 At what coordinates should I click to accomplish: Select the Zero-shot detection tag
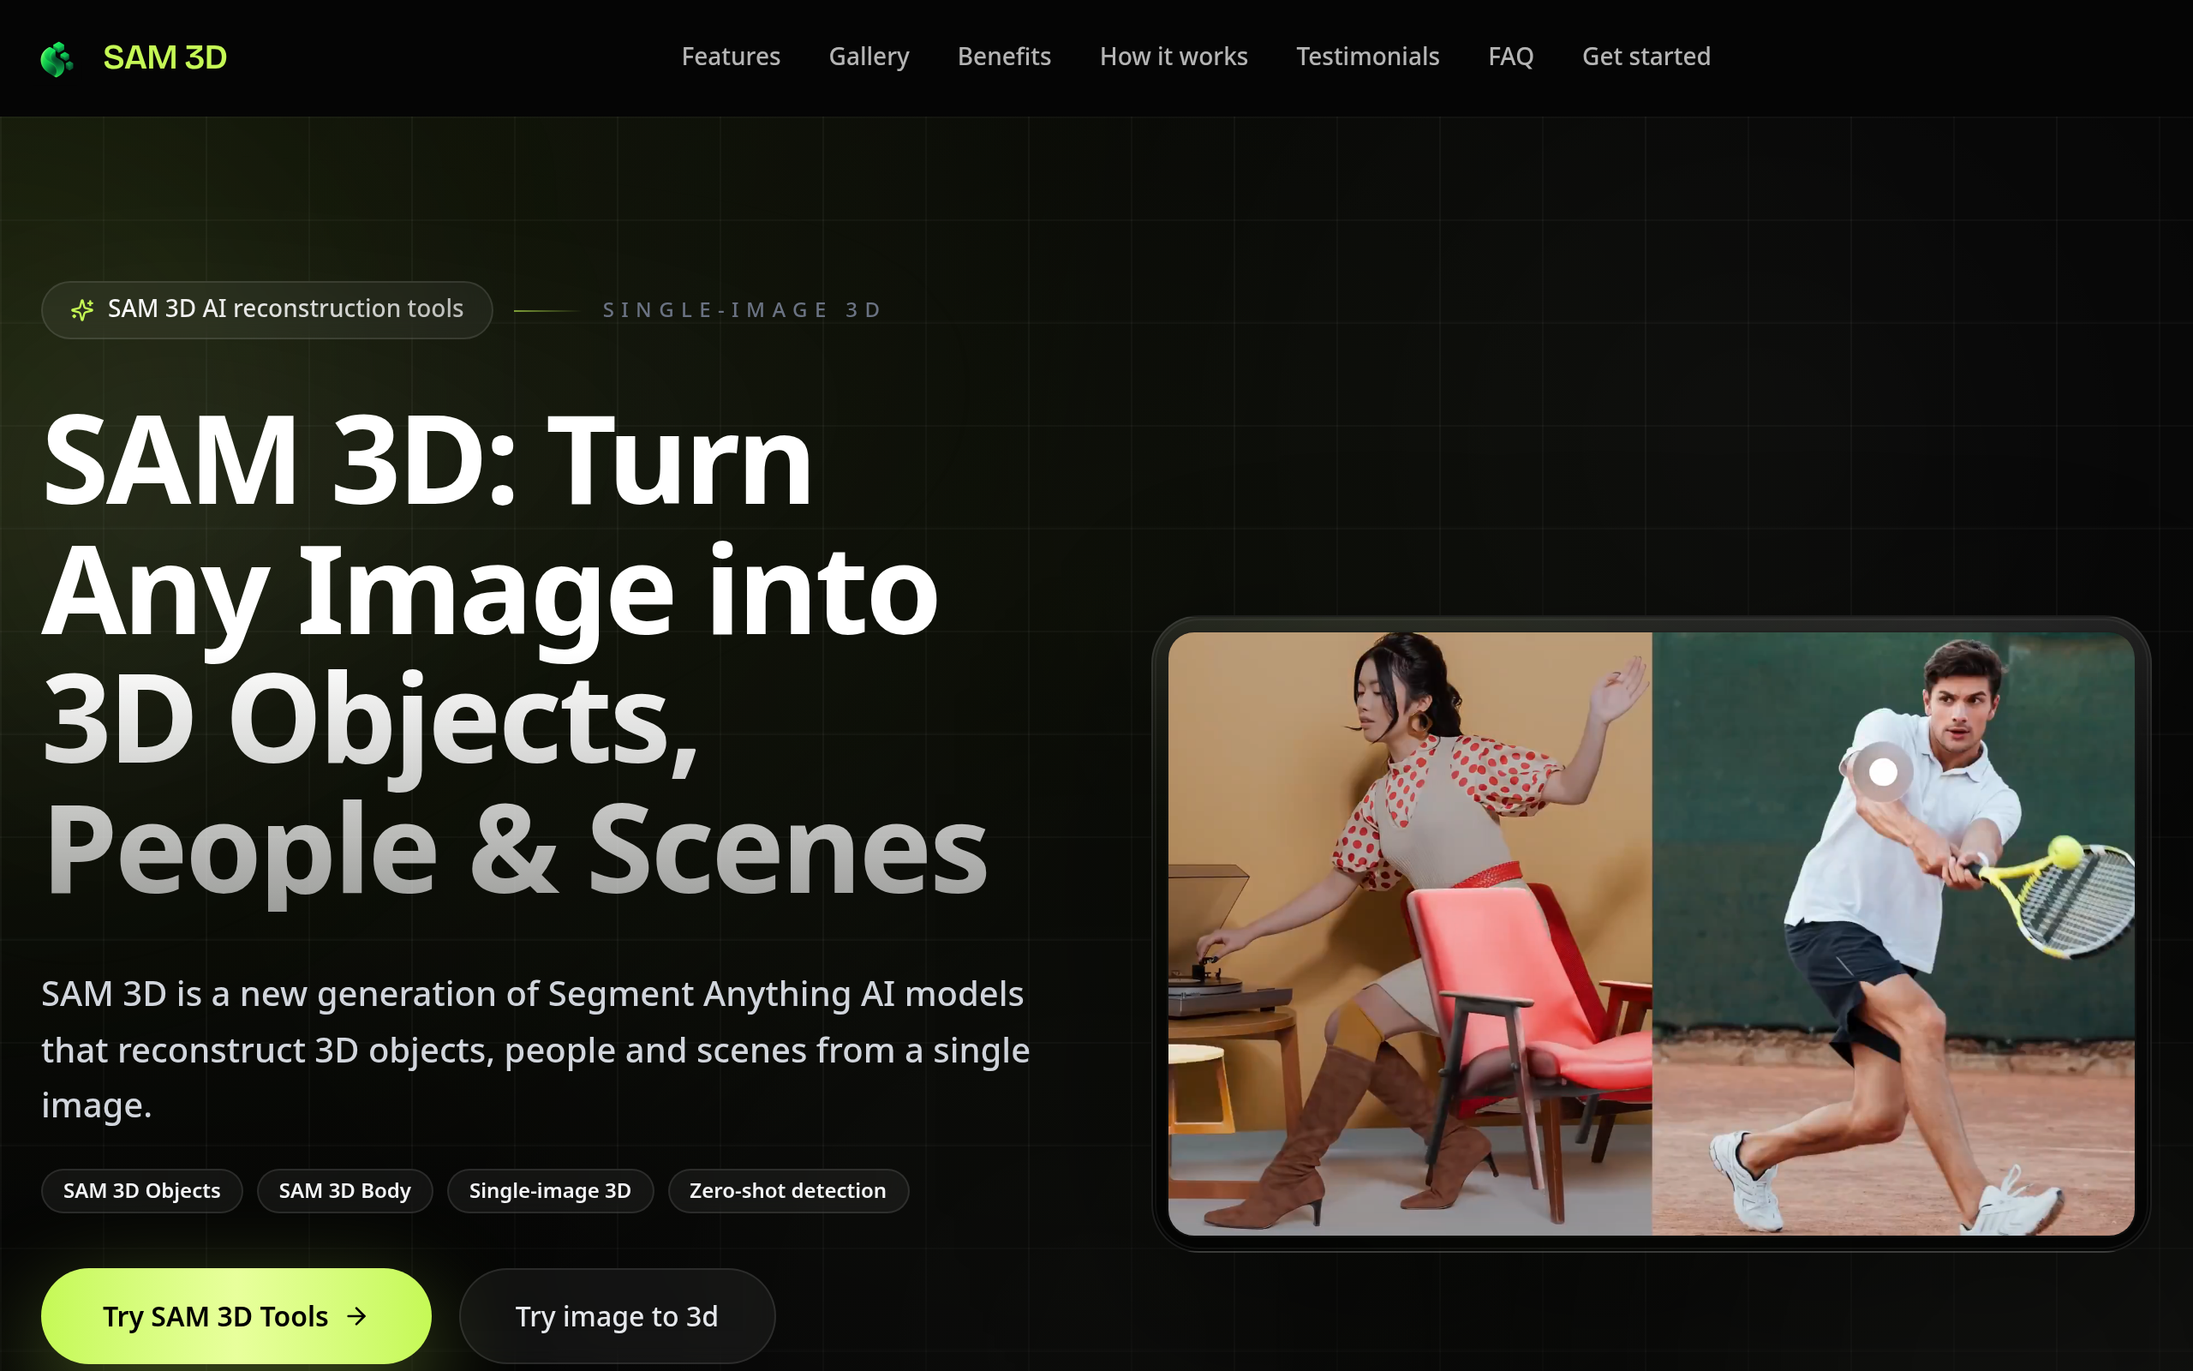(787, 1190)
